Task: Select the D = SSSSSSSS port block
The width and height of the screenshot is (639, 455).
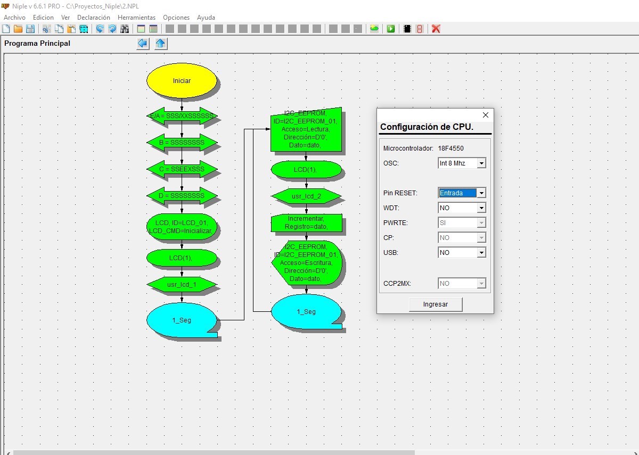Action: [x=182, y=196]
